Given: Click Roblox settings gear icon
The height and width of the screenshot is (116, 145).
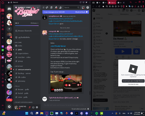Looking at the screenshot, I should point(139,10).
